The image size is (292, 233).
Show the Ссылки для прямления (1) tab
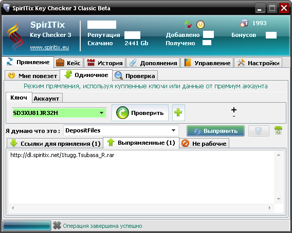click(55, 143)
